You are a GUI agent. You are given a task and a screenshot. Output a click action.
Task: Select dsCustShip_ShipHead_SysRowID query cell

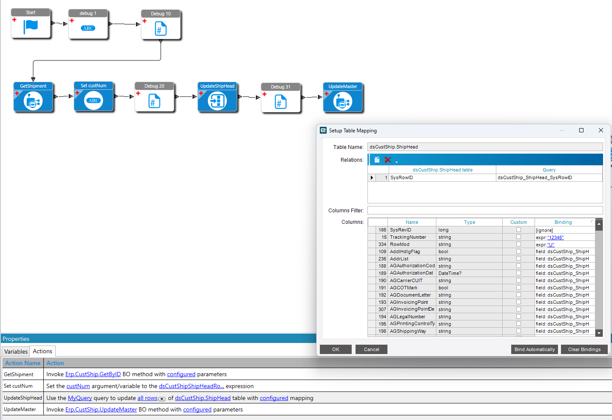coord(549,178)
